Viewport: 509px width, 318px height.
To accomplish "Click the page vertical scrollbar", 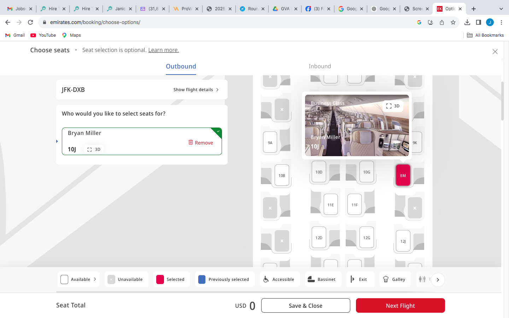I will tap(503, 101).
